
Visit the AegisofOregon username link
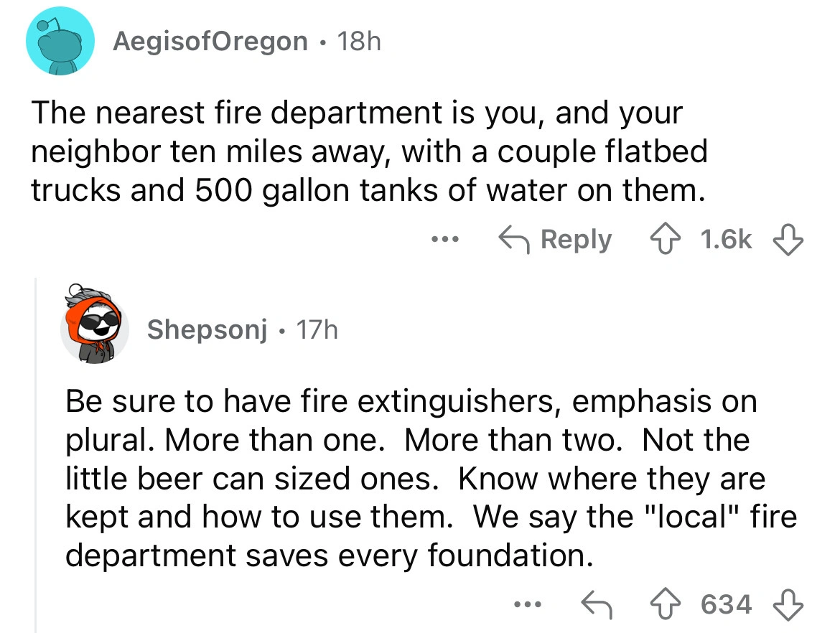coord(210,42)
